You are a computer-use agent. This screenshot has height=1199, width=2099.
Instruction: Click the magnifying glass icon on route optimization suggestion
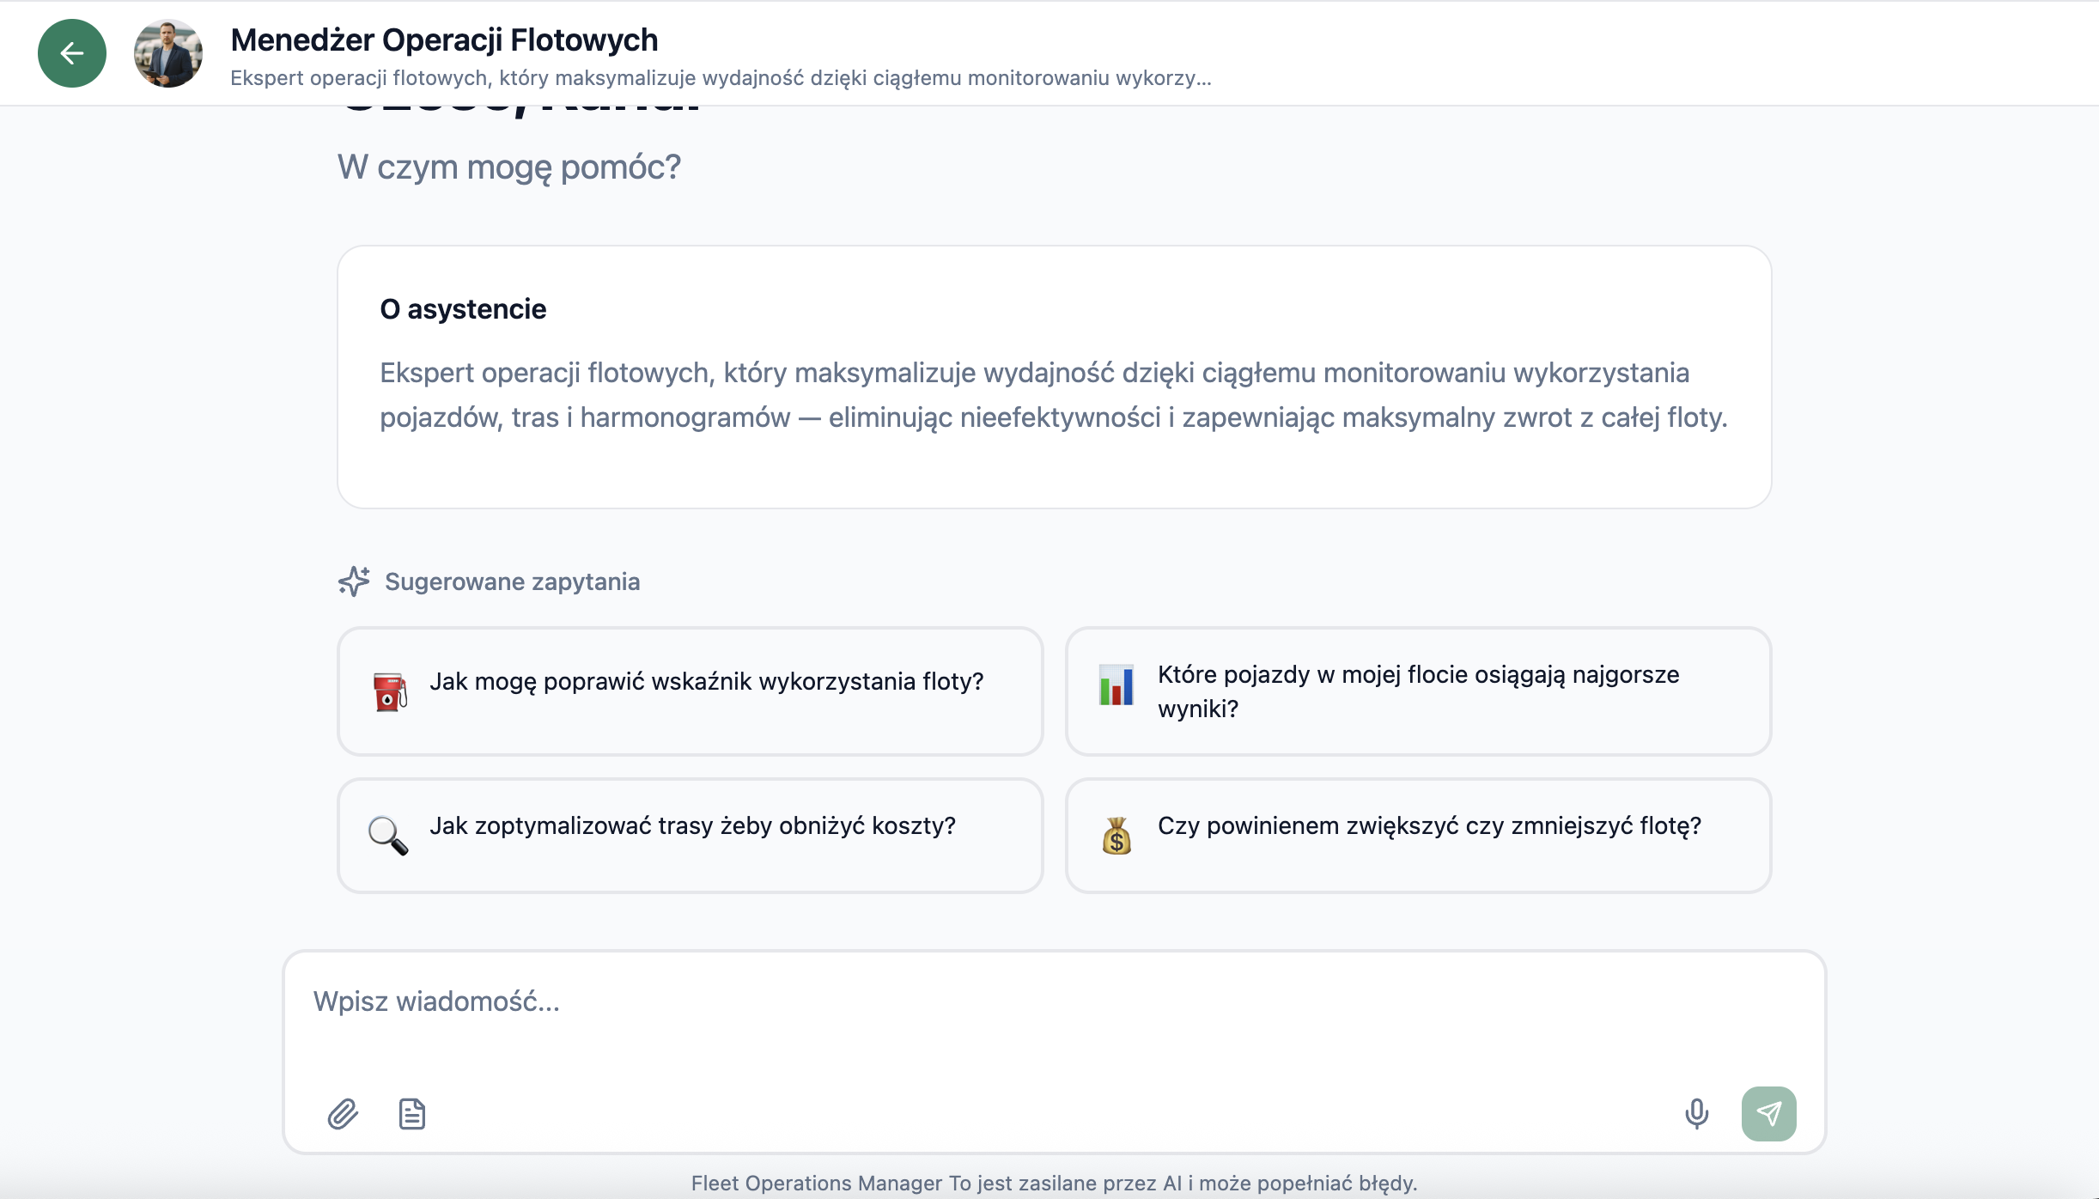coord(388,835)
